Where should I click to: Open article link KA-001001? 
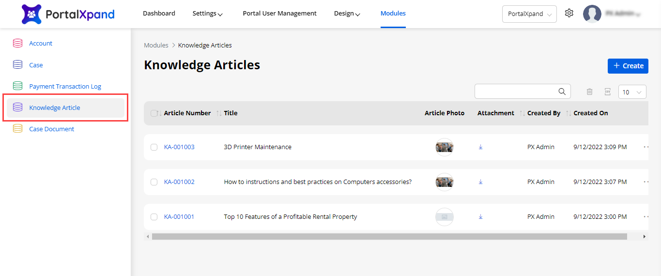pos(179,217)
